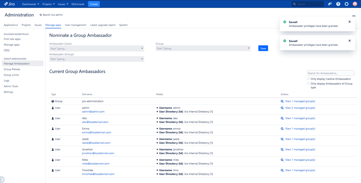Open Find new apps in sidebar

tap(12, 39)
